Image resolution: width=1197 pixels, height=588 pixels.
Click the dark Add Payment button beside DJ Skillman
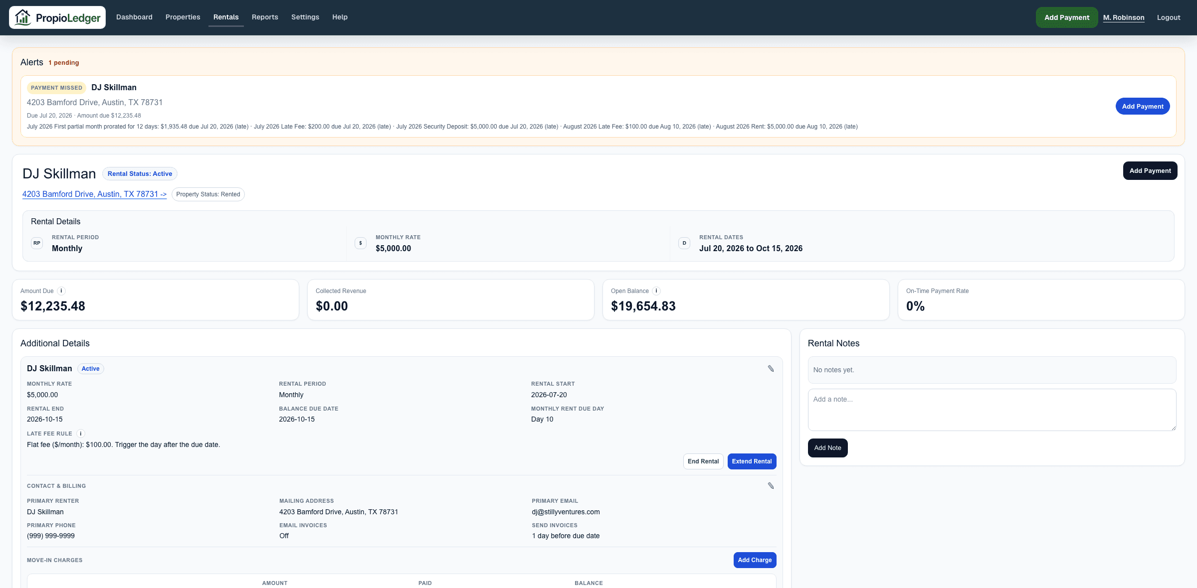(x=1150, y=170)
